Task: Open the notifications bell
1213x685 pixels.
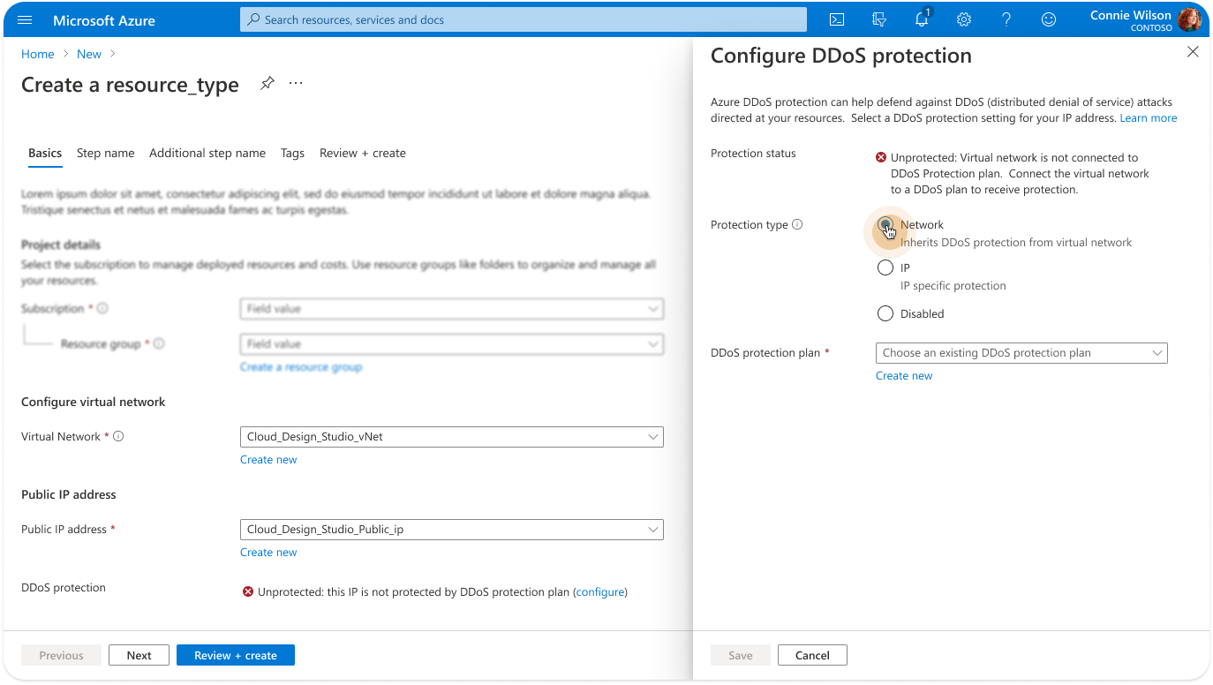Action: (922, 19)
